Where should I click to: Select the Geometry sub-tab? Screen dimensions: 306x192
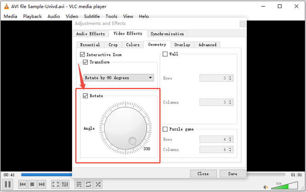(157, 44)
